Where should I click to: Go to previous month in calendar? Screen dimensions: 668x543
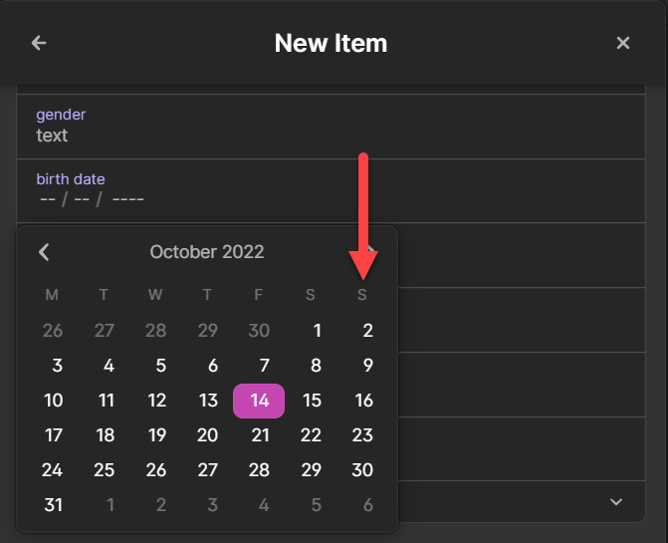coord(44,252)
